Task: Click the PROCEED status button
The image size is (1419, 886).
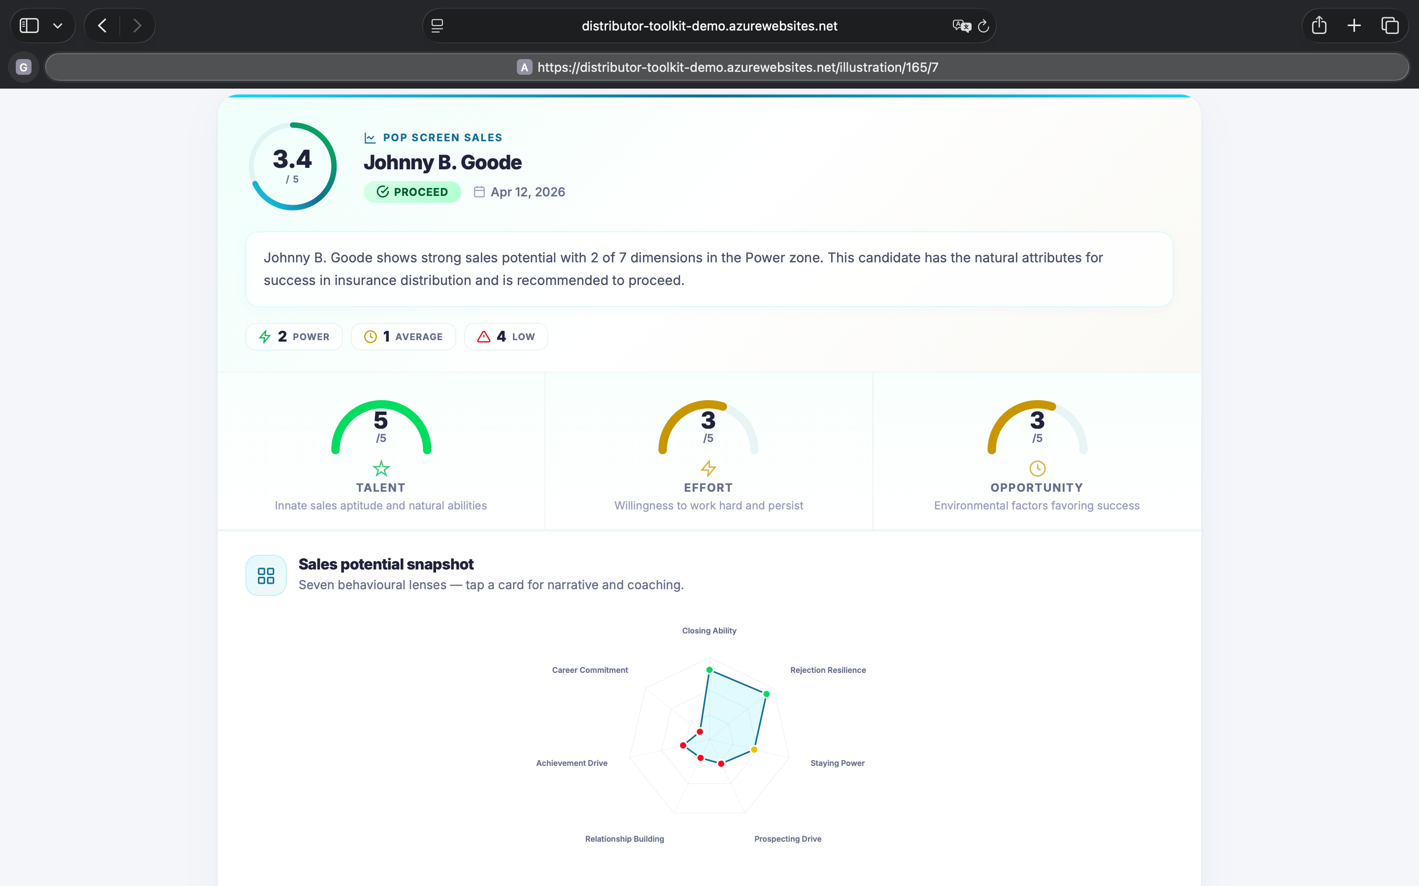Action: pos(412,191)
